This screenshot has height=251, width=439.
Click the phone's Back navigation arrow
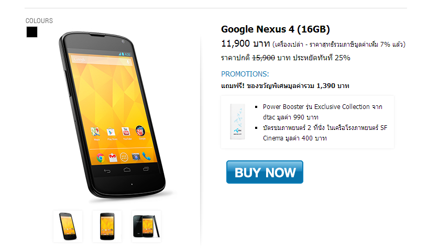[107, 171]
